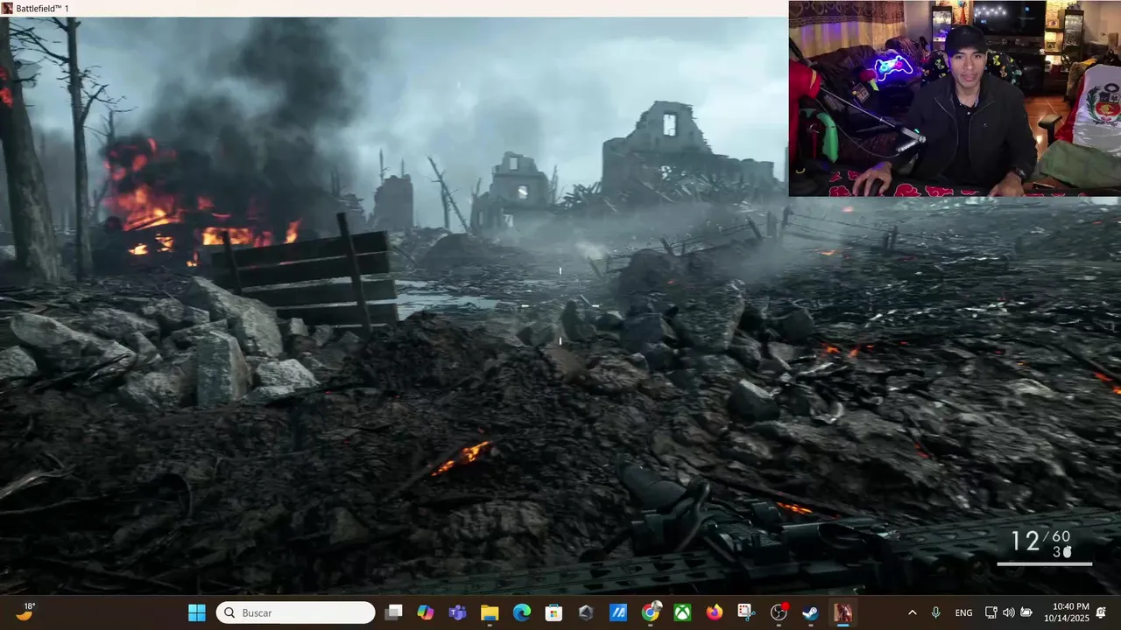Expand the hidden system tray icons
The height and width of the screenshot is (630, 1121).
click(x=912, y=612)
